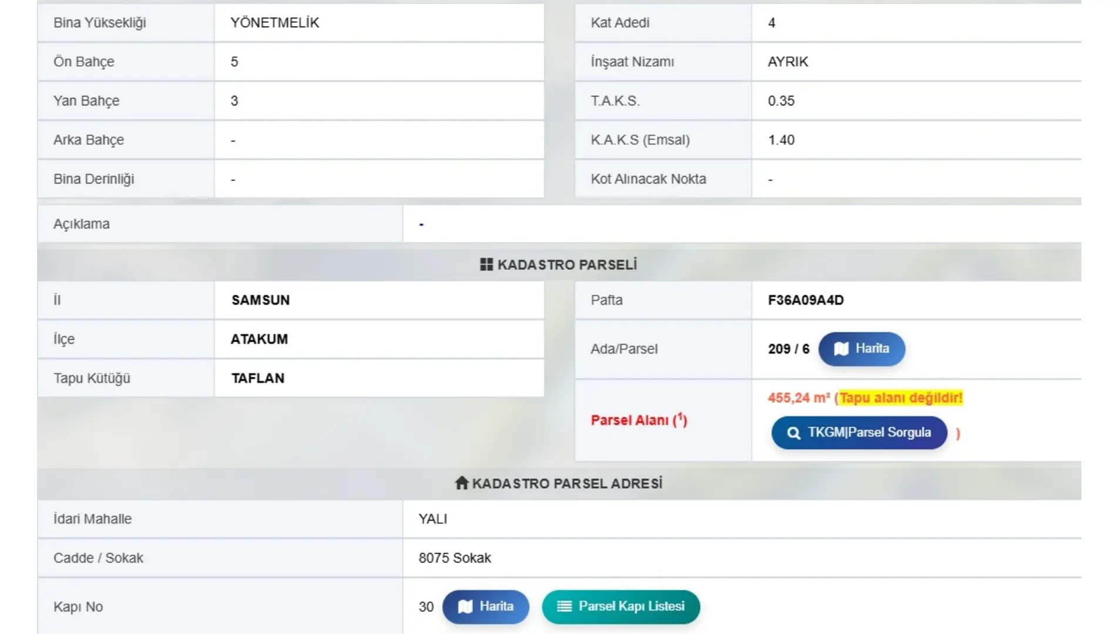Click the highlighted 'Tapu alanı değildir!' warning
1119x634 pixels.
[x=900, y=398]
